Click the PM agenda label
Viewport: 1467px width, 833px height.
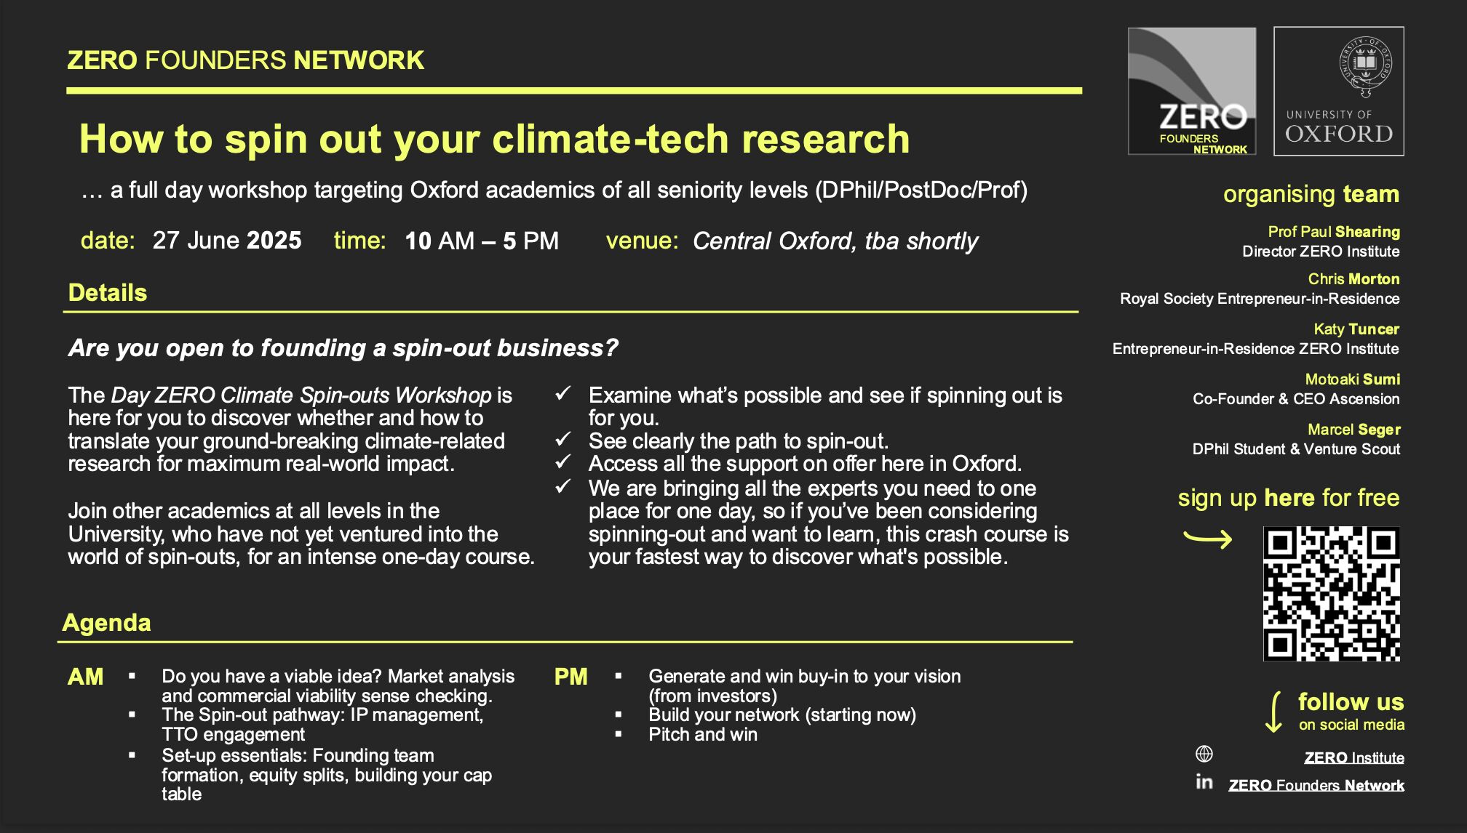point(570,677)
